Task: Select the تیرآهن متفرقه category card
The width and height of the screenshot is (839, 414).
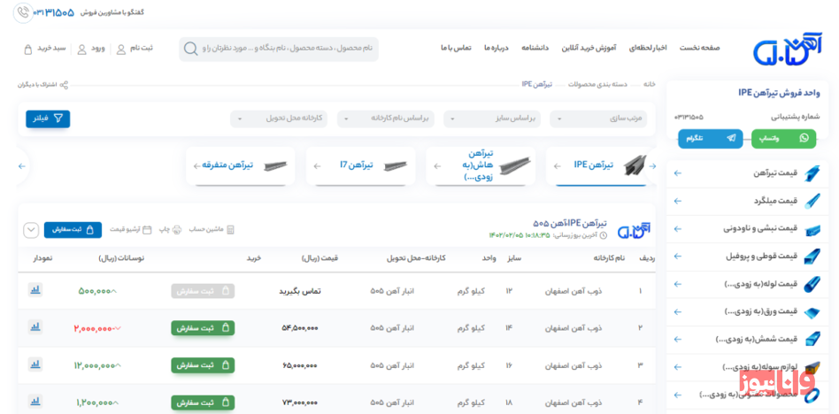Action: 241,165
